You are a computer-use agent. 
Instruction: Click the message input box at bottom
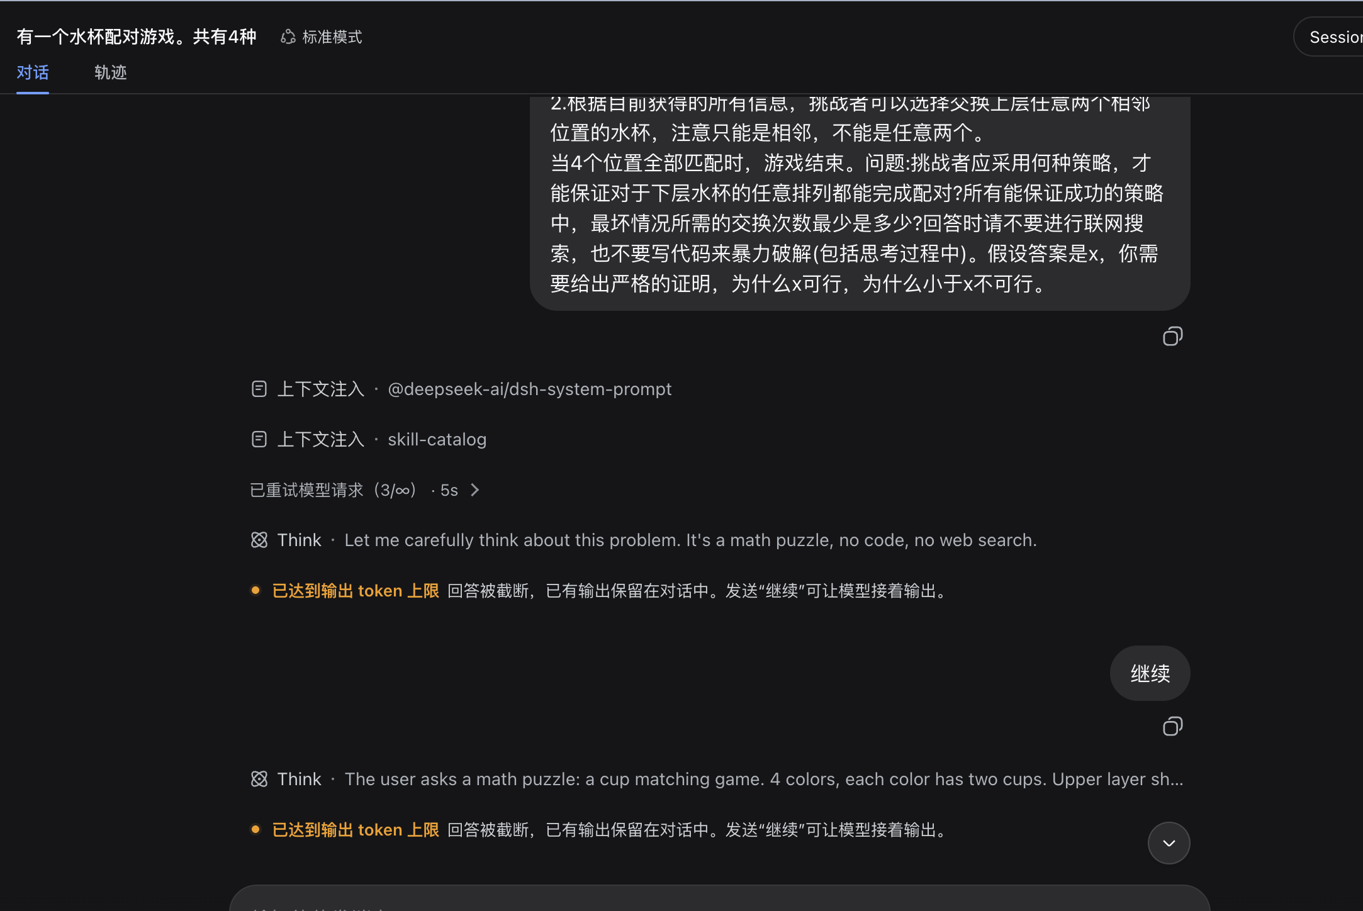click(719, 900)
